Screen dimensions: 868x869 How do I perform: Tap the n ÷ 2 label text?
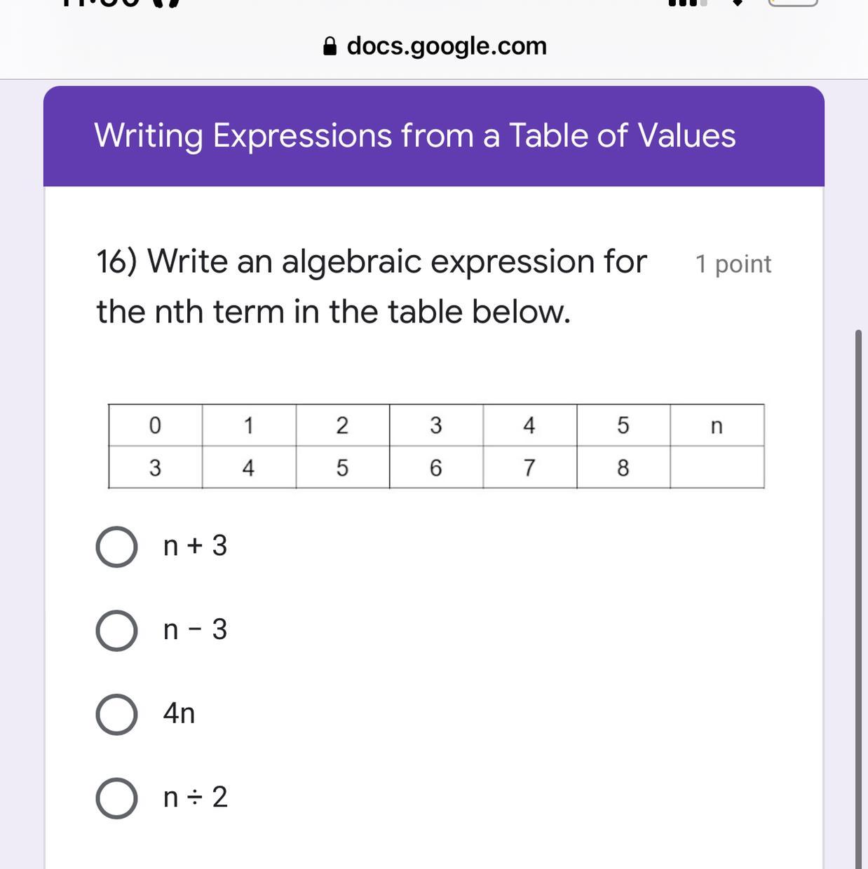[x=195, y=798]
